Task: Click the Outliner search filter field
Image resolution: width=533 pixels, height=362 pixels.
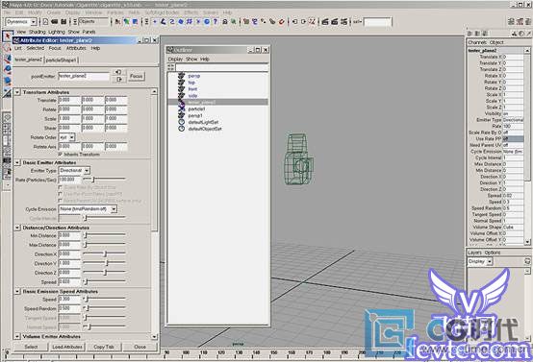Action: 222,67
